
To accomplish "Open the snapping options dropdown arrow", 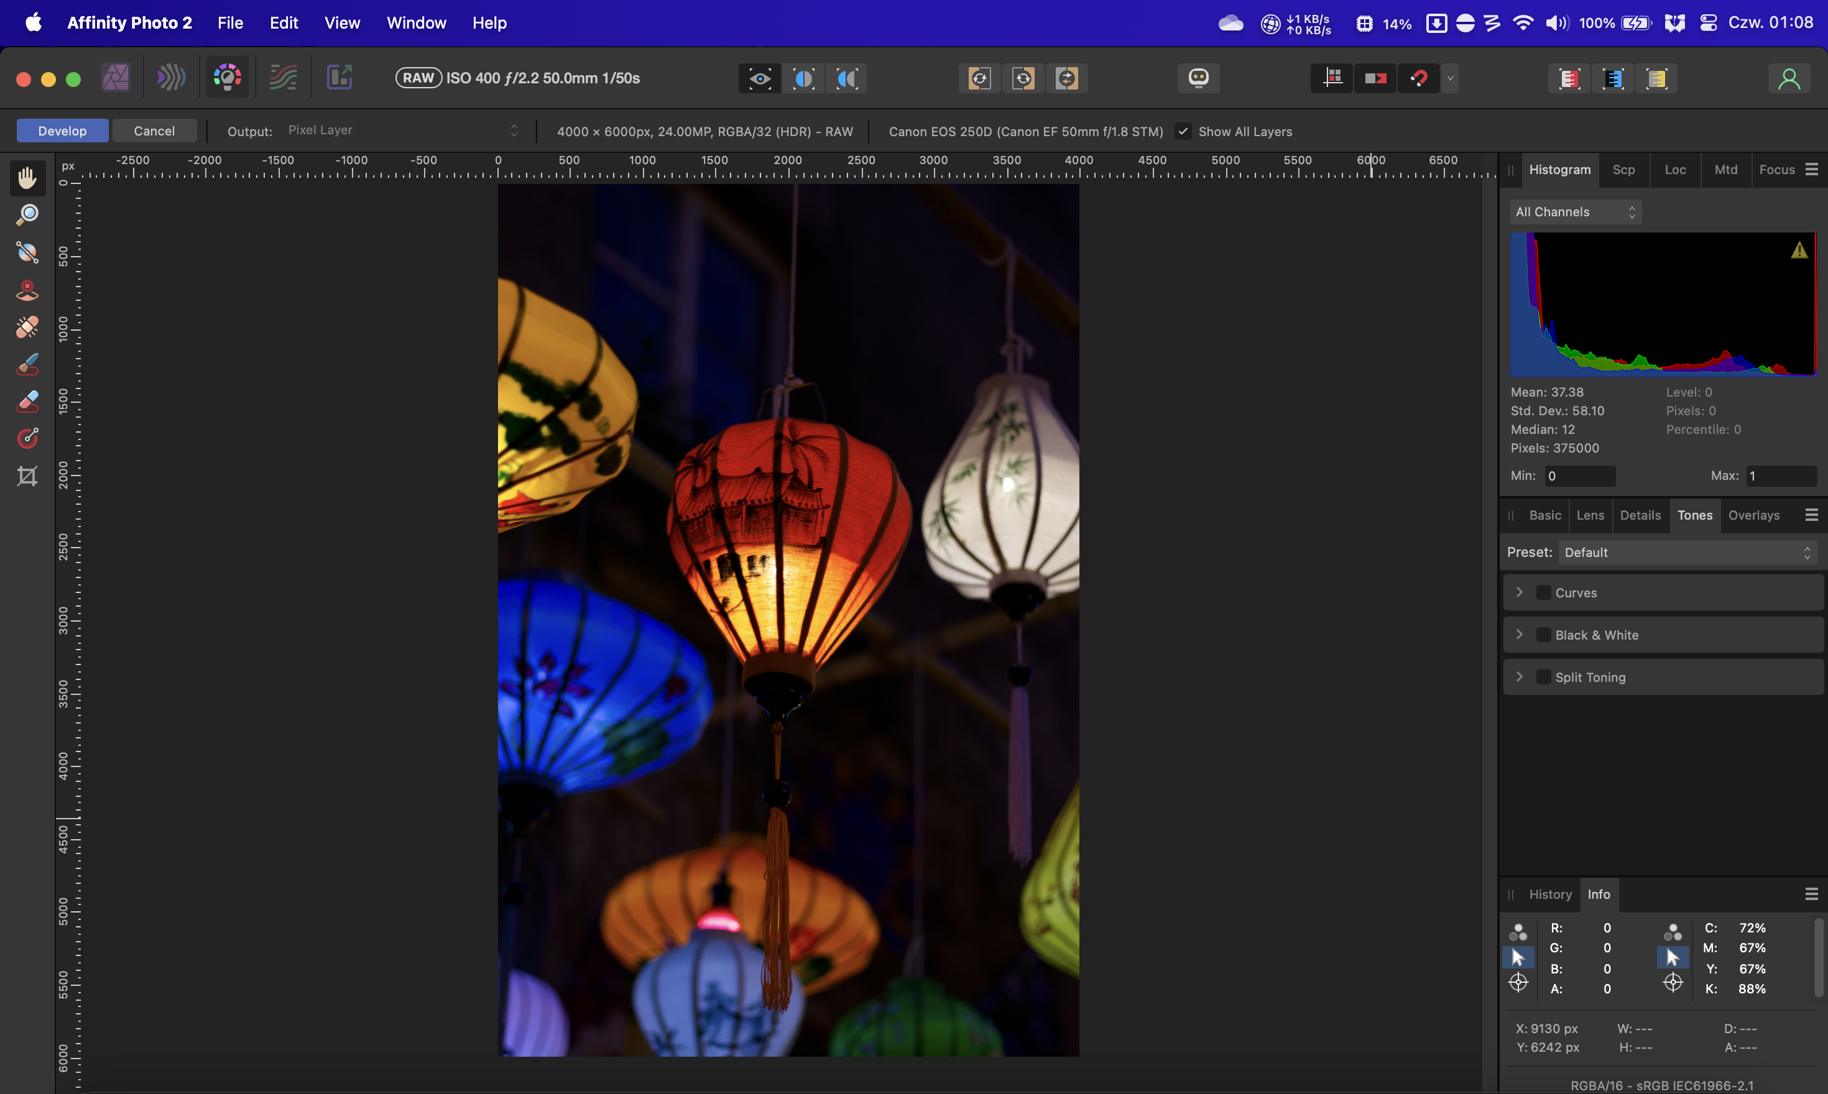I will [1451, 78].
